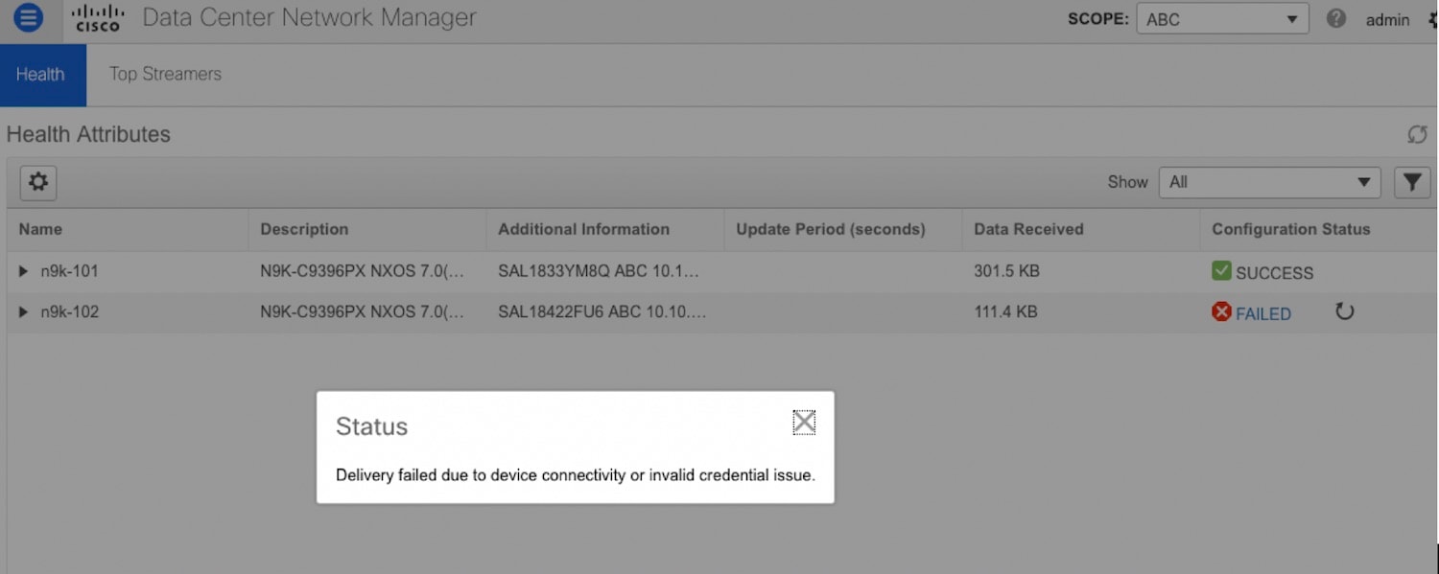
Task: Click the Delivery failed message text
Action: (x=576, y=475)
